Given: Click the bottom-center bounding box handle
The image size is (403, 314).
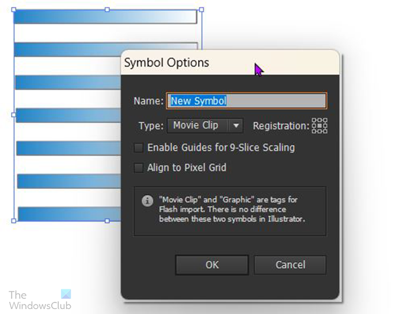Looking at the screenshot, I should pos(107,220).
